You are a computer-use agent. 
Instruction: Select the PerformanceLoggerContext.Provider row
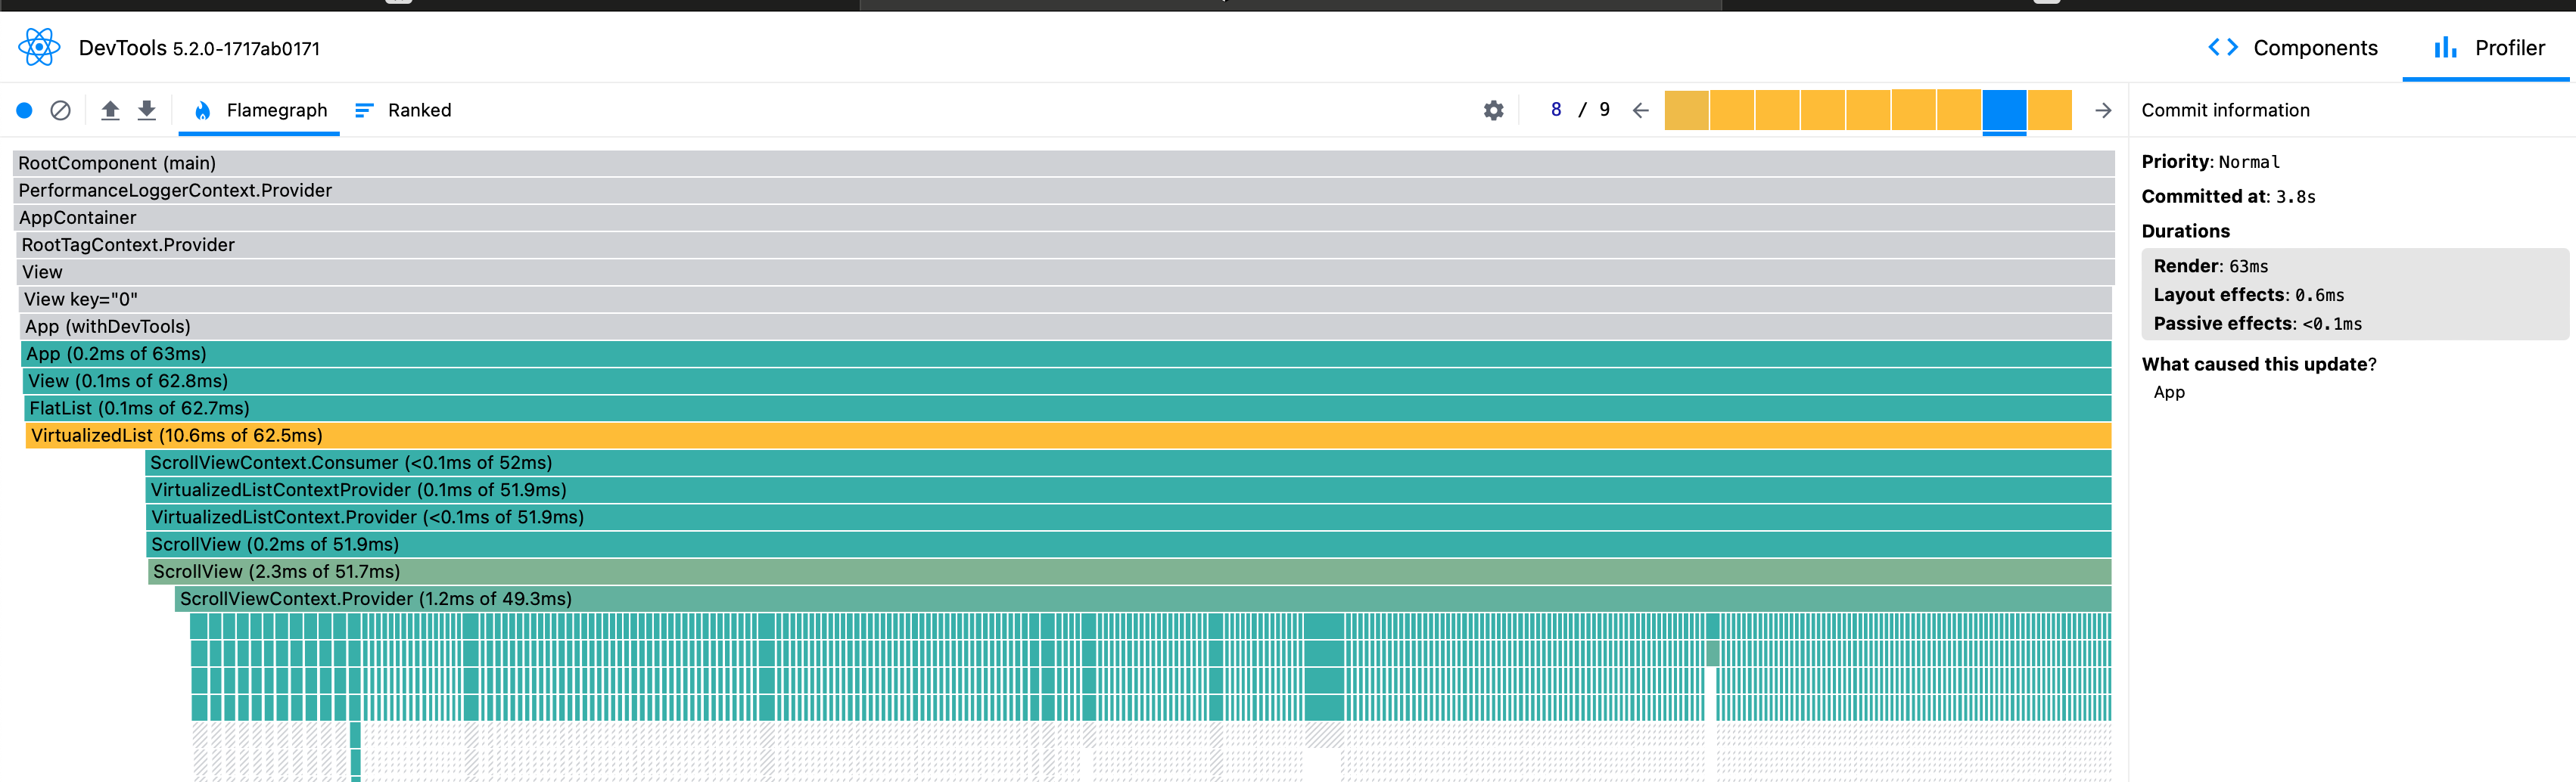coord(1064,190)
